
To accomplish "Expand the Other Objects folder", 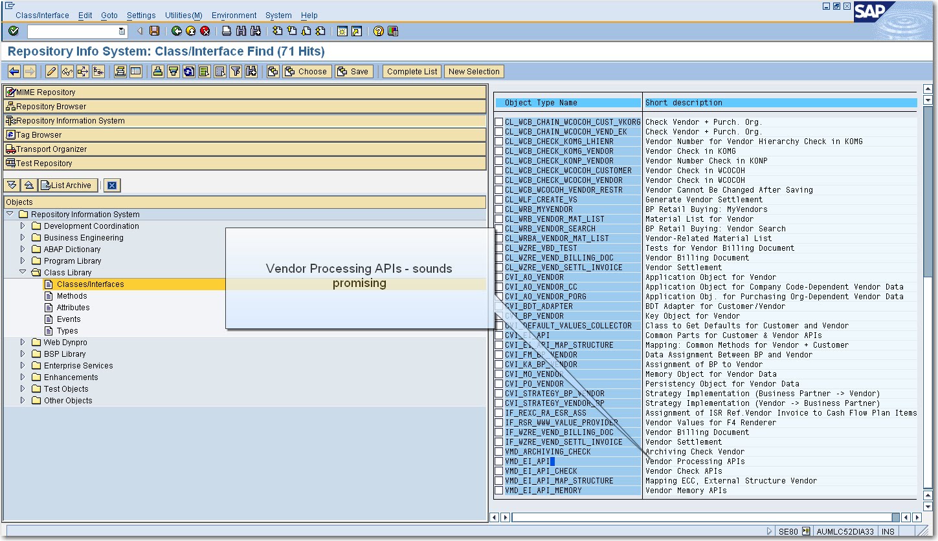I will (x=23, y=401).
